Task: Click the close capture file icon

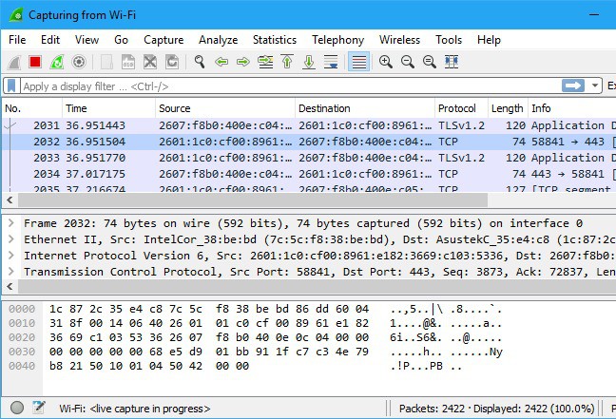Action: click(150, 62)
